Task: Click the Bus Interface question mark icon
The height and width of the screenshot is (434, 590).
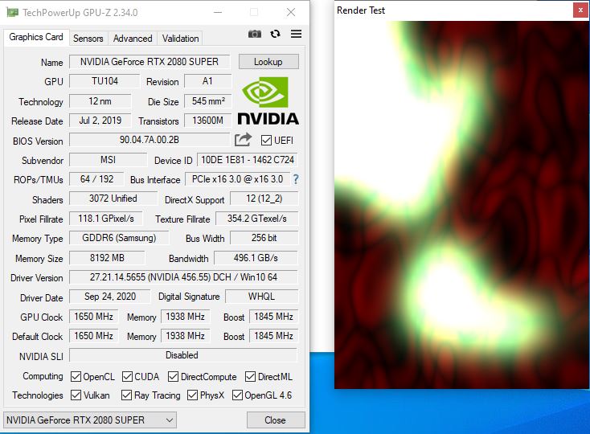Action: (296, 179)
